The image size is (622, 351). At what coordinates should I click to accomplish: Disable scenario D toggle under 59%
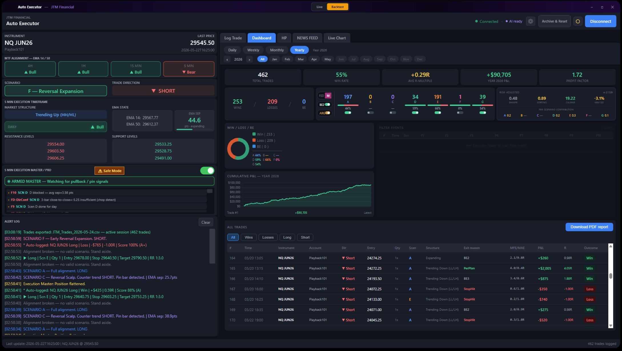415,113
